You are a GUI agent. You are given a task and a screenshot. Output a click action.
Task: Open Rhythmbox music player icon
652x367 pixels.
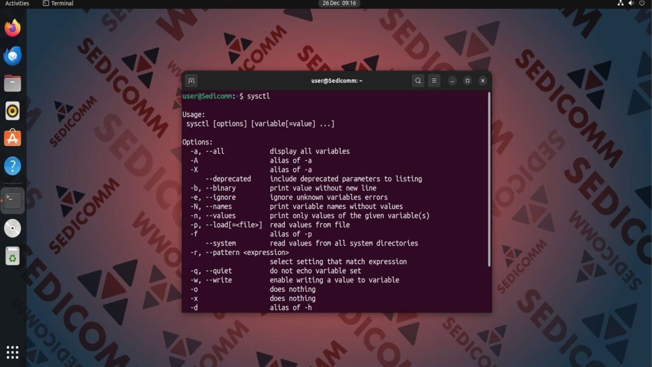(12, 111)
